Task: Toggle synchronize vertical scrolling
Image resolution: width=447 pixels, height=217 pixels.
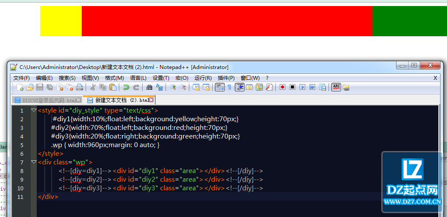Action: [x=196, y=87]
